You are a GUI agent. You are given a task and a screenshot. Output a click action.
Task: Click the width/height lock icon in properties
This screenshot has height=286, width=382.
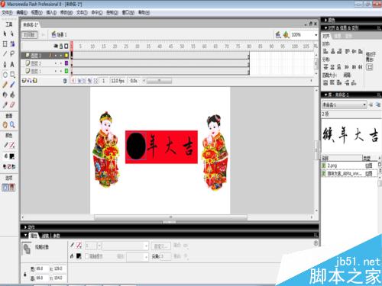coord(25,275)
